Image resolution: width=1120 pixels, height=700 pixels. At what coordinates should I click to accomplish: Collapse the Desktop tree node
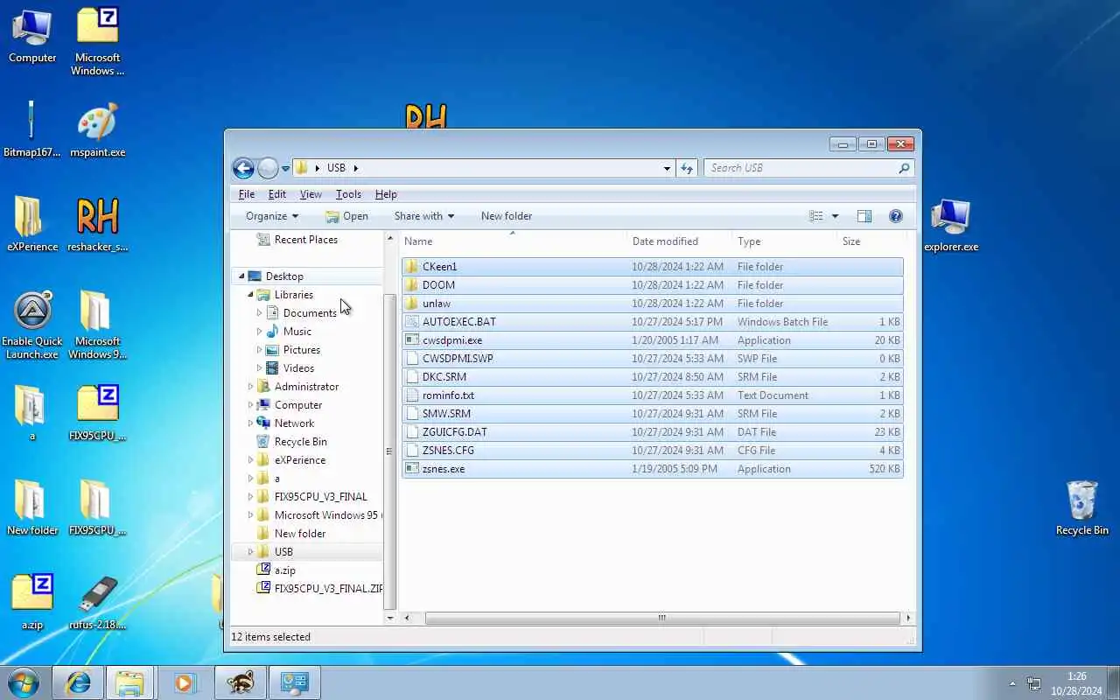[x=241, y=276]
